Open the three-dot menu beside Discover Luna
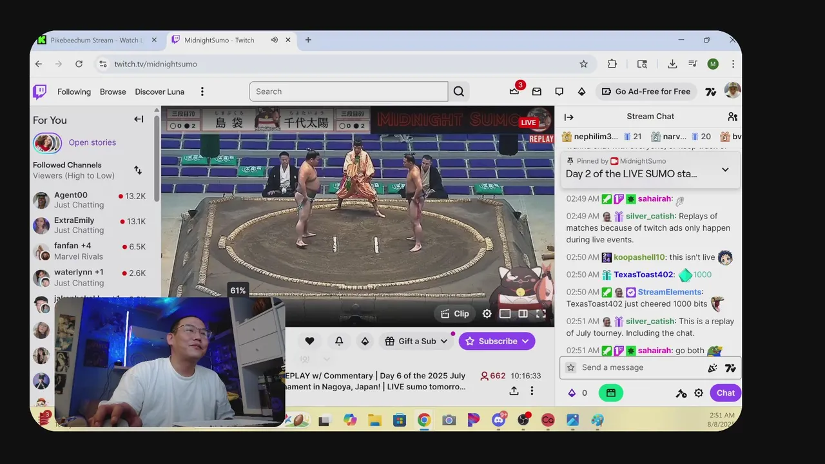825x464 pixels. pos(202,92)
